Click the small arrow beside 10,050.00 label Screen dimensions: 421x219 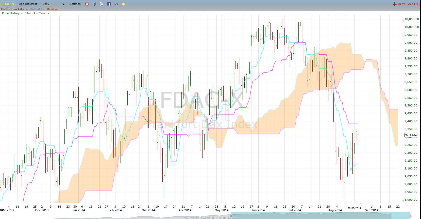[403, 20]
